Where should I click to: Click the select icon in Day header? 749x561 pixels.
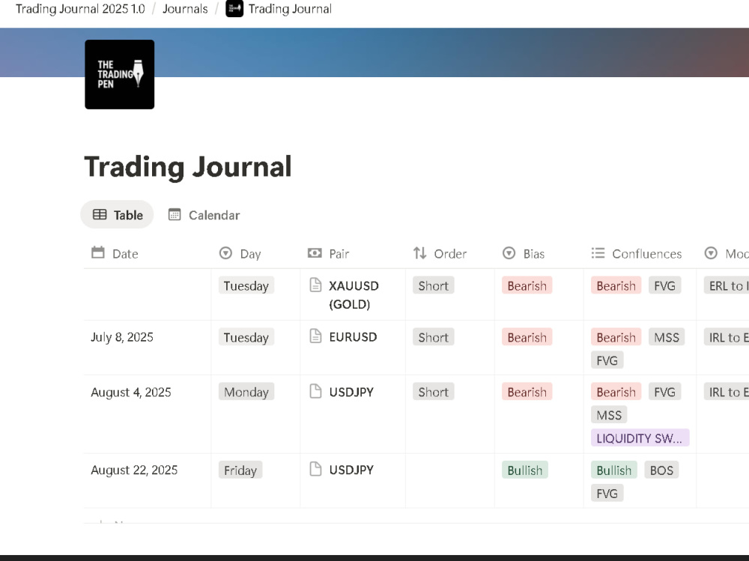tap(225, 252)
